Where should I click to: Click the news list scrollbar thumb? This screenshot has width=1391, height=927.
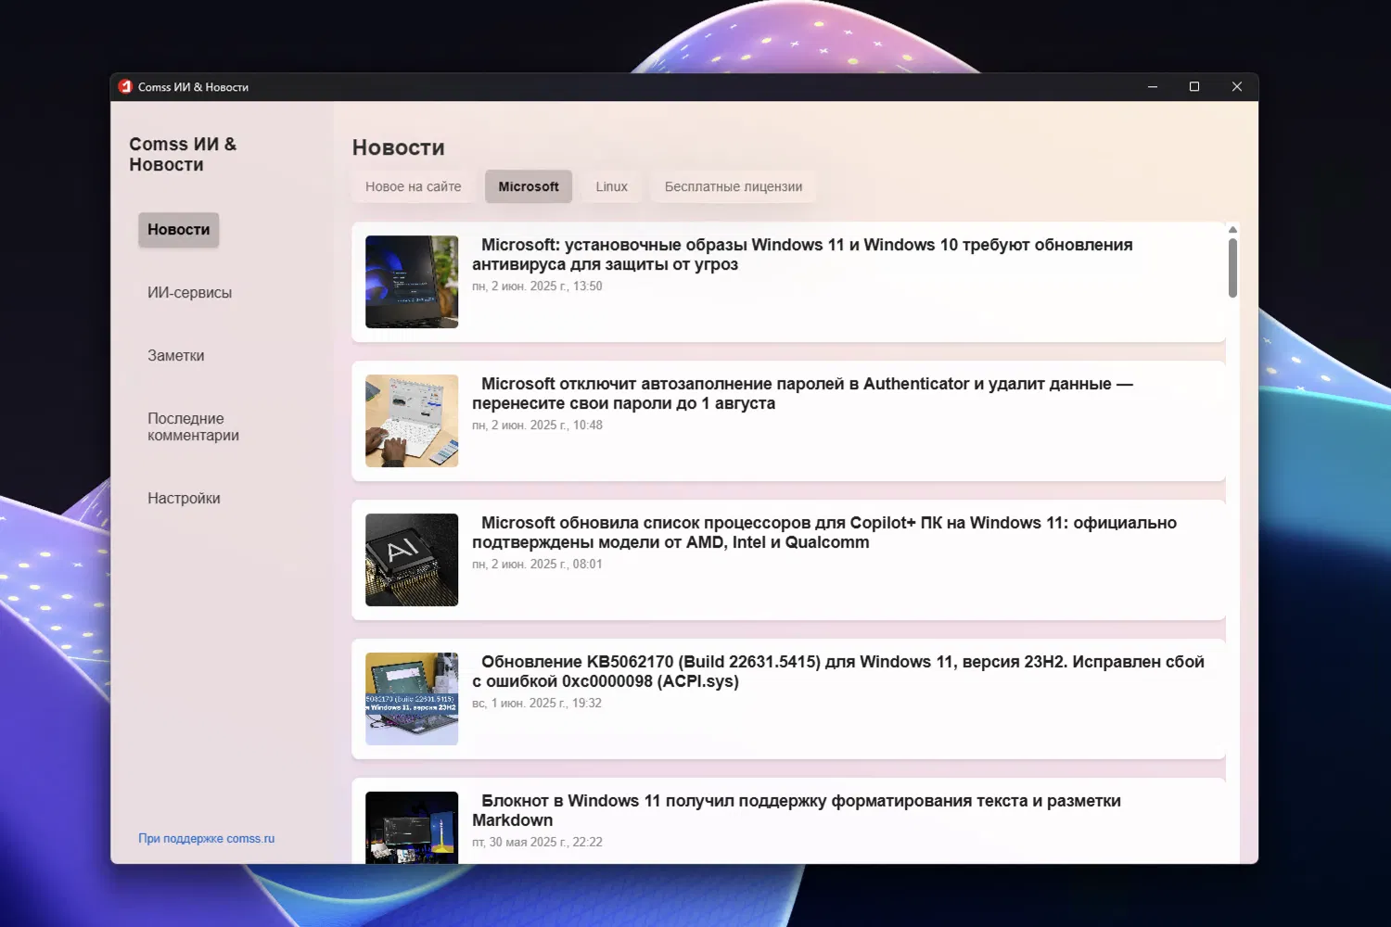coord(1232,268)
